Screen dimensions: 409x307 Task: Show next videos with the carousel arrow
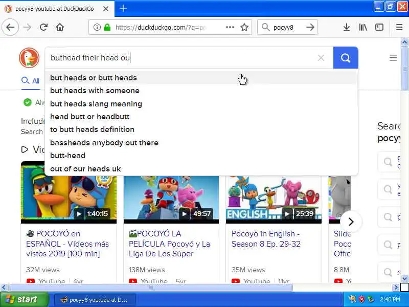(351, 222)
